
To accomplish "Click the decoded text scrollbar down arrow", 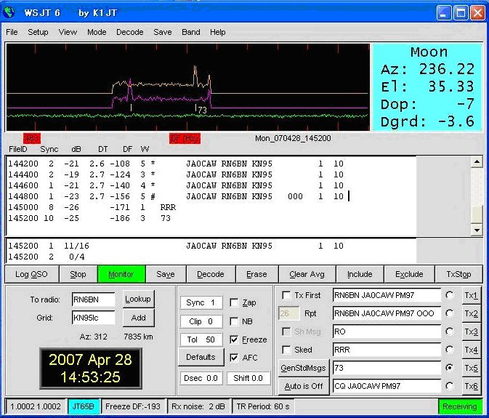I will (477, 230).
